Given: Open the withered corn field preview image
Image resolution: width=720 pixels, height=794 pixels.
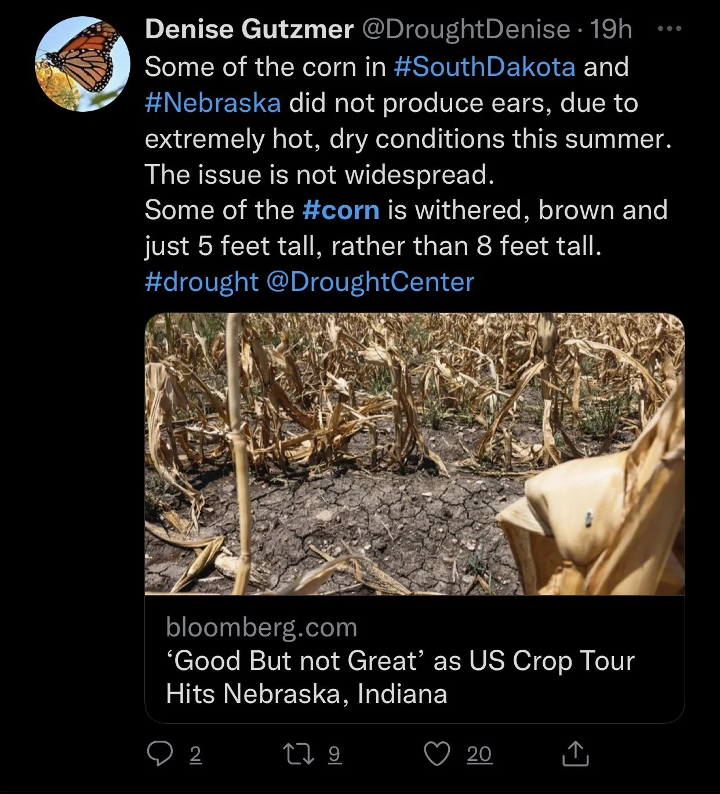Looking at the screenshot, I should point(414,454).
